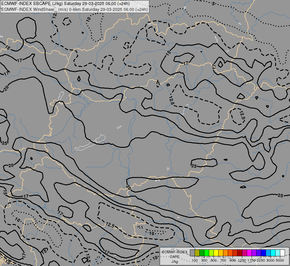The width and height of the screenshot is (290, 266).
Task: Select the indigo violet swatch before 2250
Action: 259,253
